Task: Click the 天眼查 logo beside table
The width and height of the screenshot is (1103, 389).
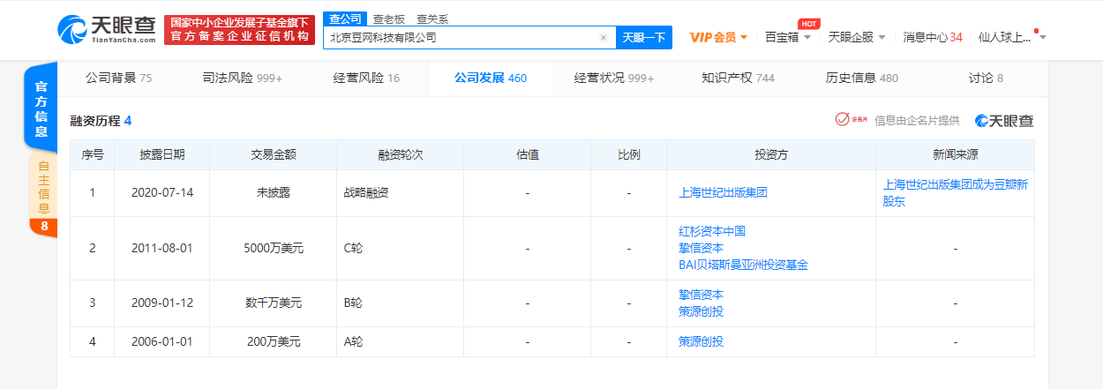Action: click(1004, 120)
